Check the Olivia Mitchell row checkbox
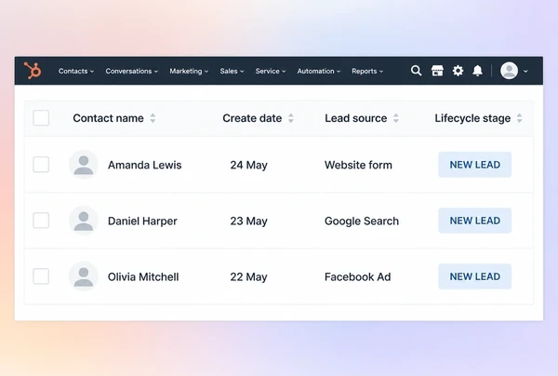558x376 pixels. (x=41, y=276)
